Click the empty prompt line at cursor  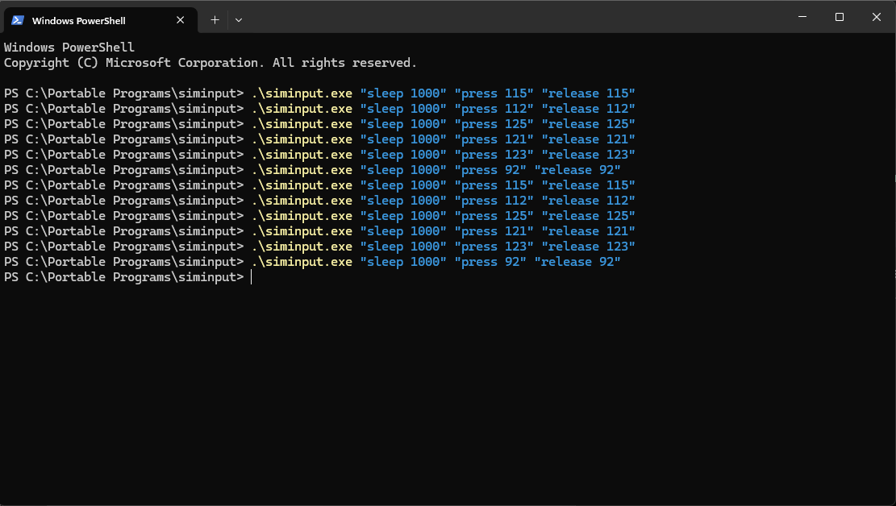pyautogui.click(x=127, y=277)
